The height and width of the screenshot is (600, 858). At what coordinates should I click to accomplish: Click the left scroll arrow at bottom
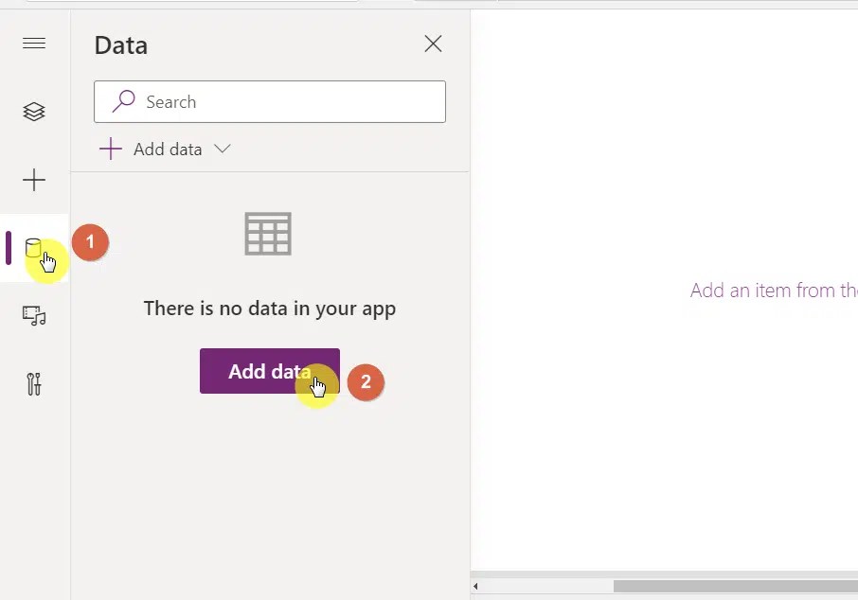tap(475, 585)
